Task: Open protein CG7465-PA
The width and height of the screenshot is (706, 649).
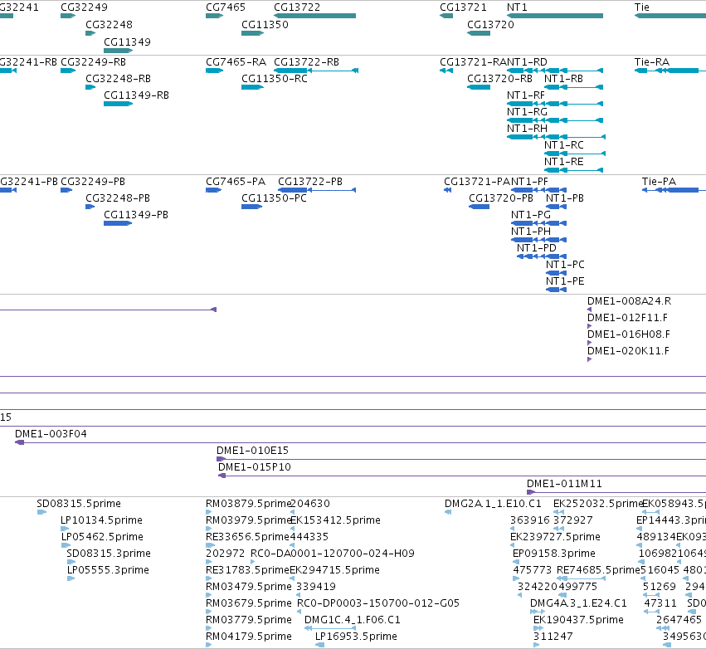Action: (236, 182)
